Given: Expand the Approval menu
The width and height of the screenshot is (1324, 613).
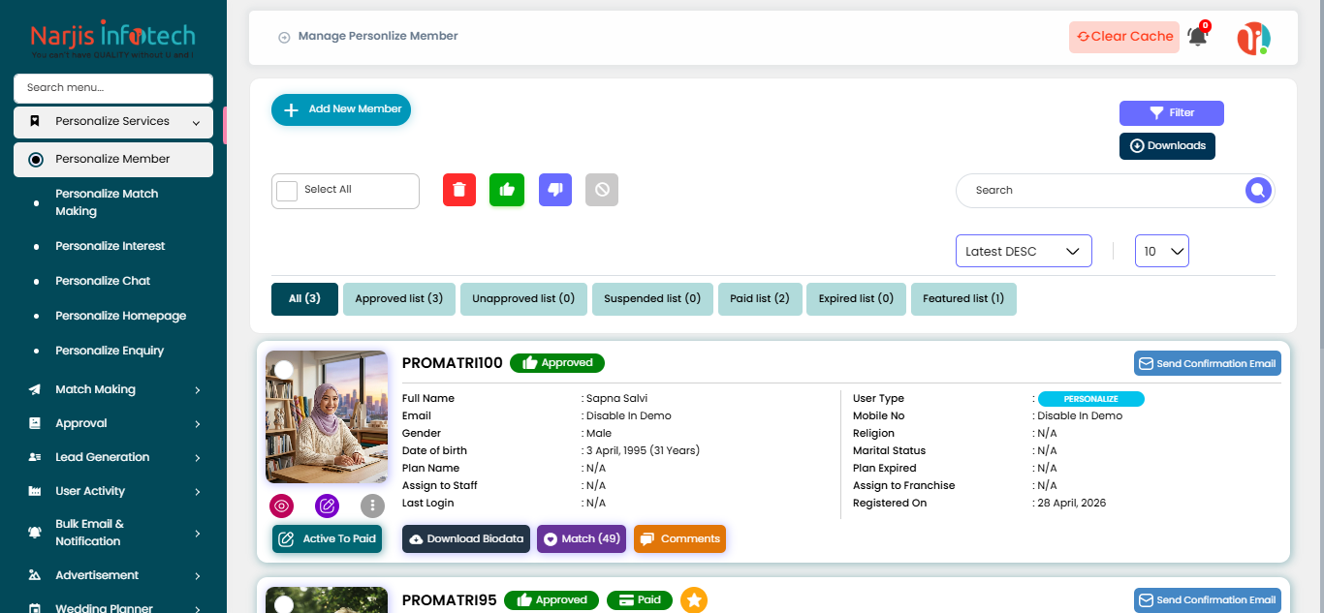Looking at the screenshot, I should (198, 424).
